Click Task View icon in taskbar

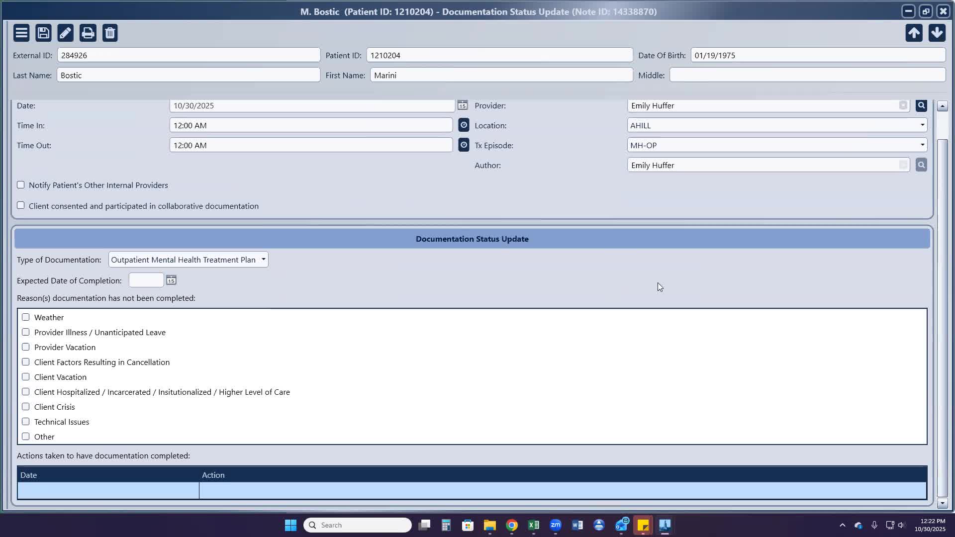424,525
